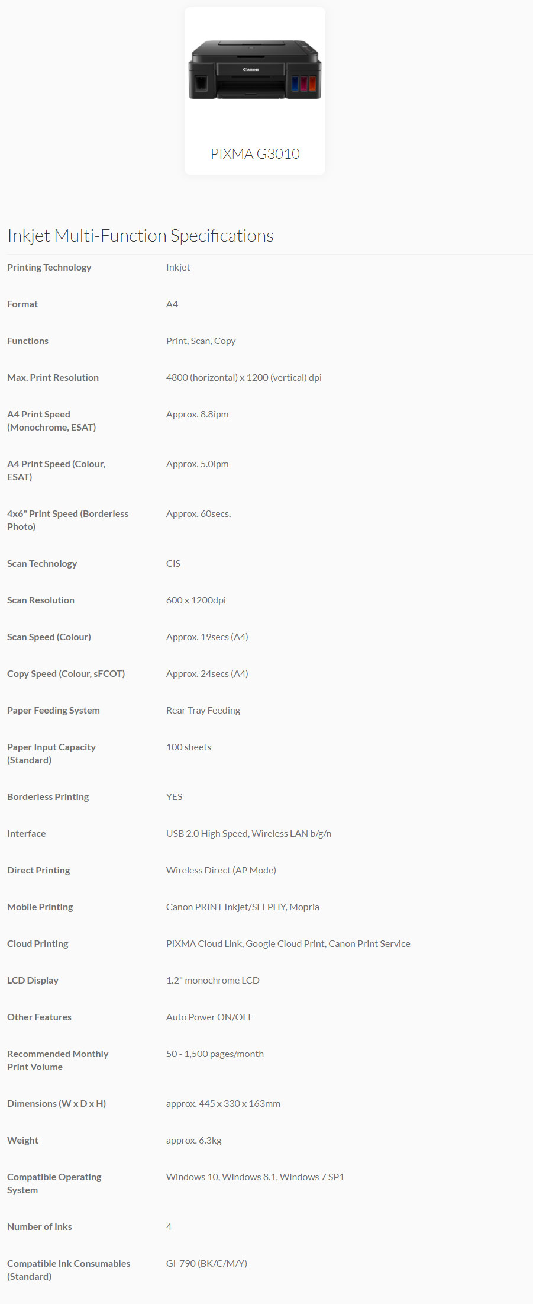
Task: Click the Inkjet Multi-Function Specifications heading
Action: click(x=140, y=236)
